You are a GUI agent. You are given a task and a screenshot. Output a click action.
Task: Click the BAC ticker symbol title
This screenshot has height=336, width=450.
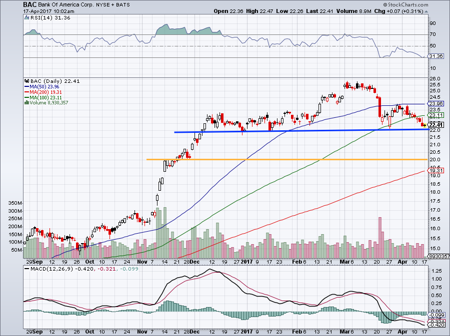click(x=30, y=4)
